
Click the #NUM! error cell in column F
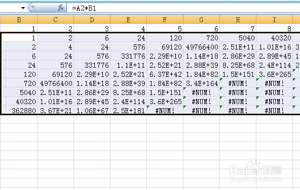165,111
